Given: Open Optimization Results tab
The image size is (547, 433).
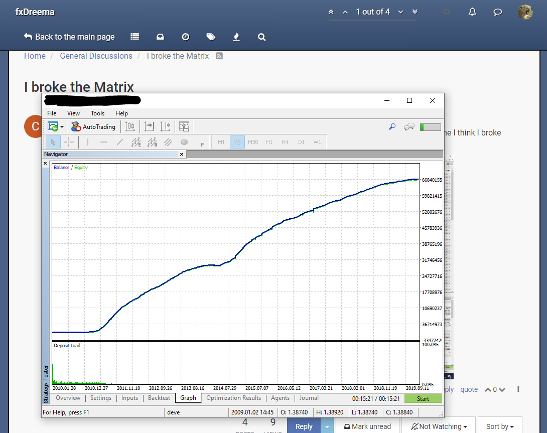Looking at the screenshot, I should coord(233,398).
